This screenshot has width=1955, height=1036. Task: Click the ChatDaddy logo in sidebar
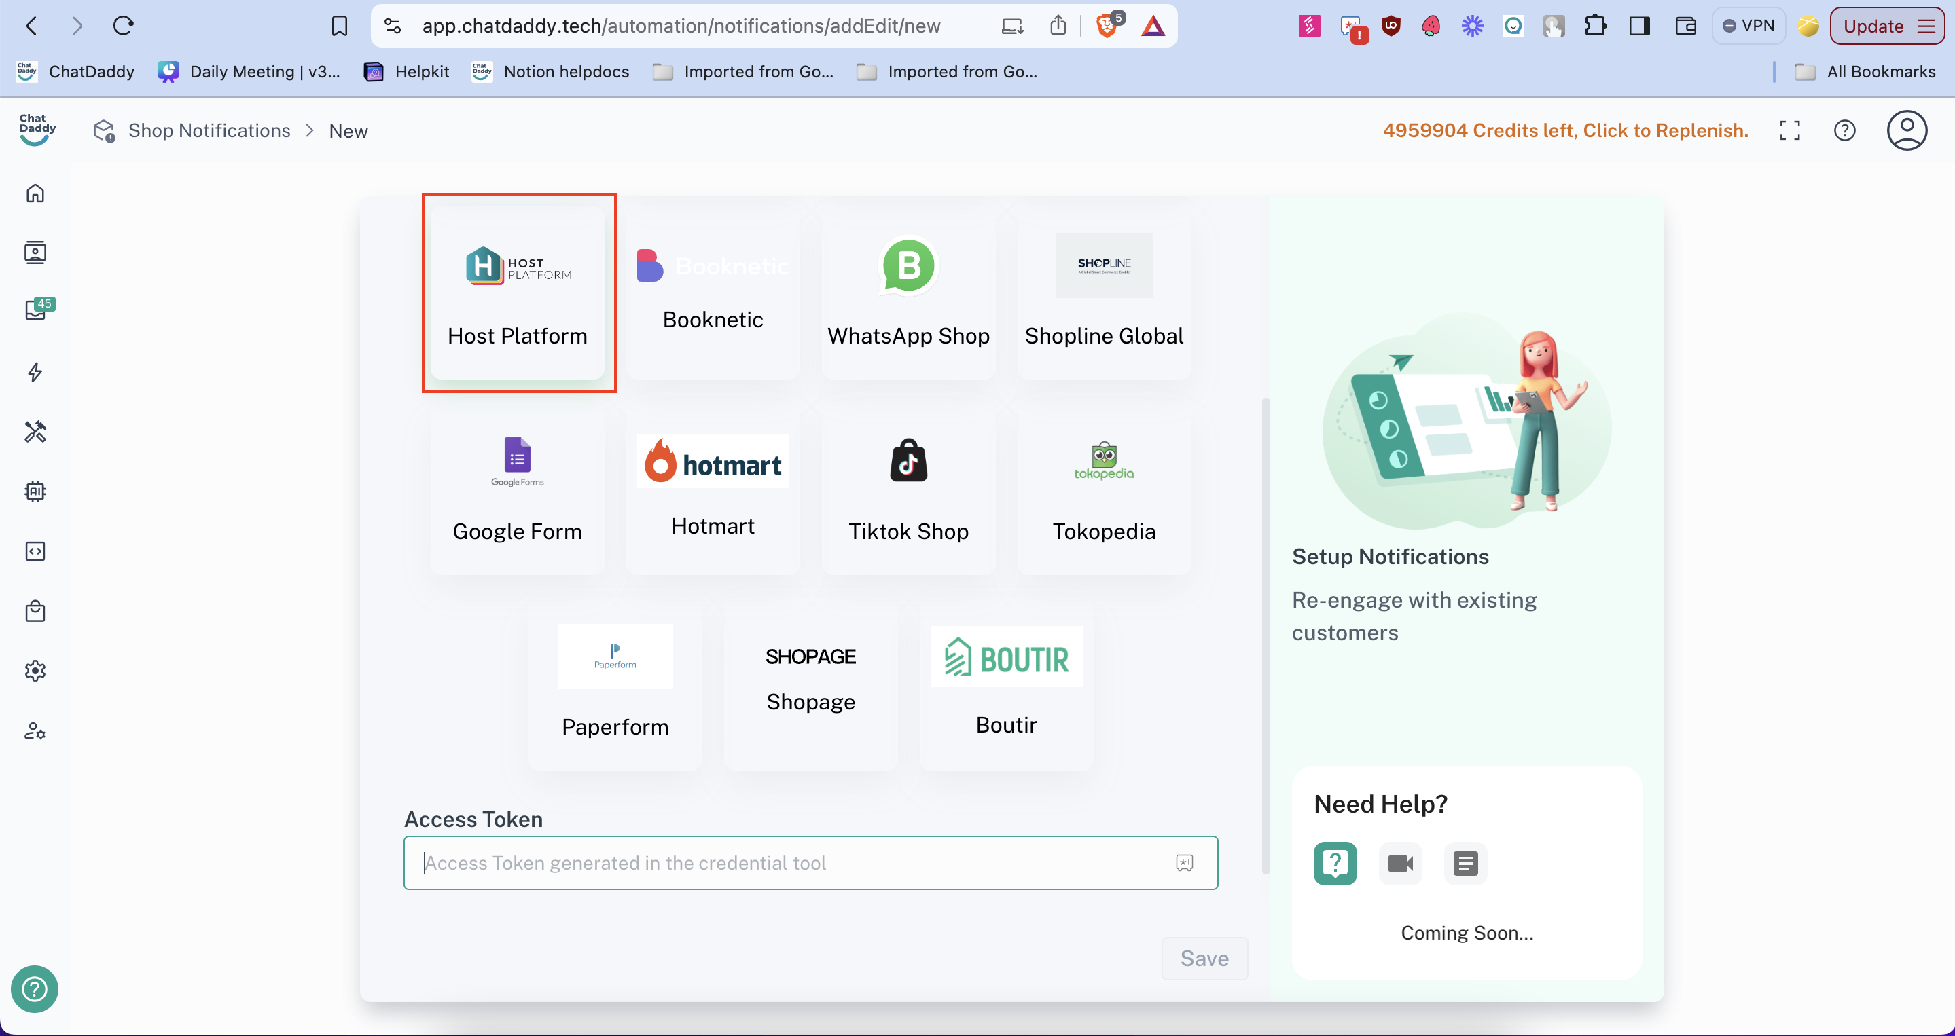37,130
